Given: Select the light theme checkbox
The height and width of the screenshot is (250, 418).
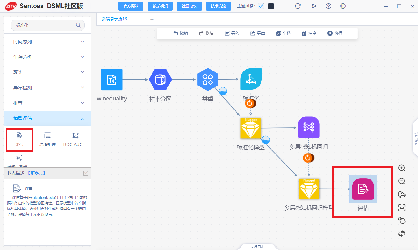Looking at the screenshot, I should tap(261, 6).
